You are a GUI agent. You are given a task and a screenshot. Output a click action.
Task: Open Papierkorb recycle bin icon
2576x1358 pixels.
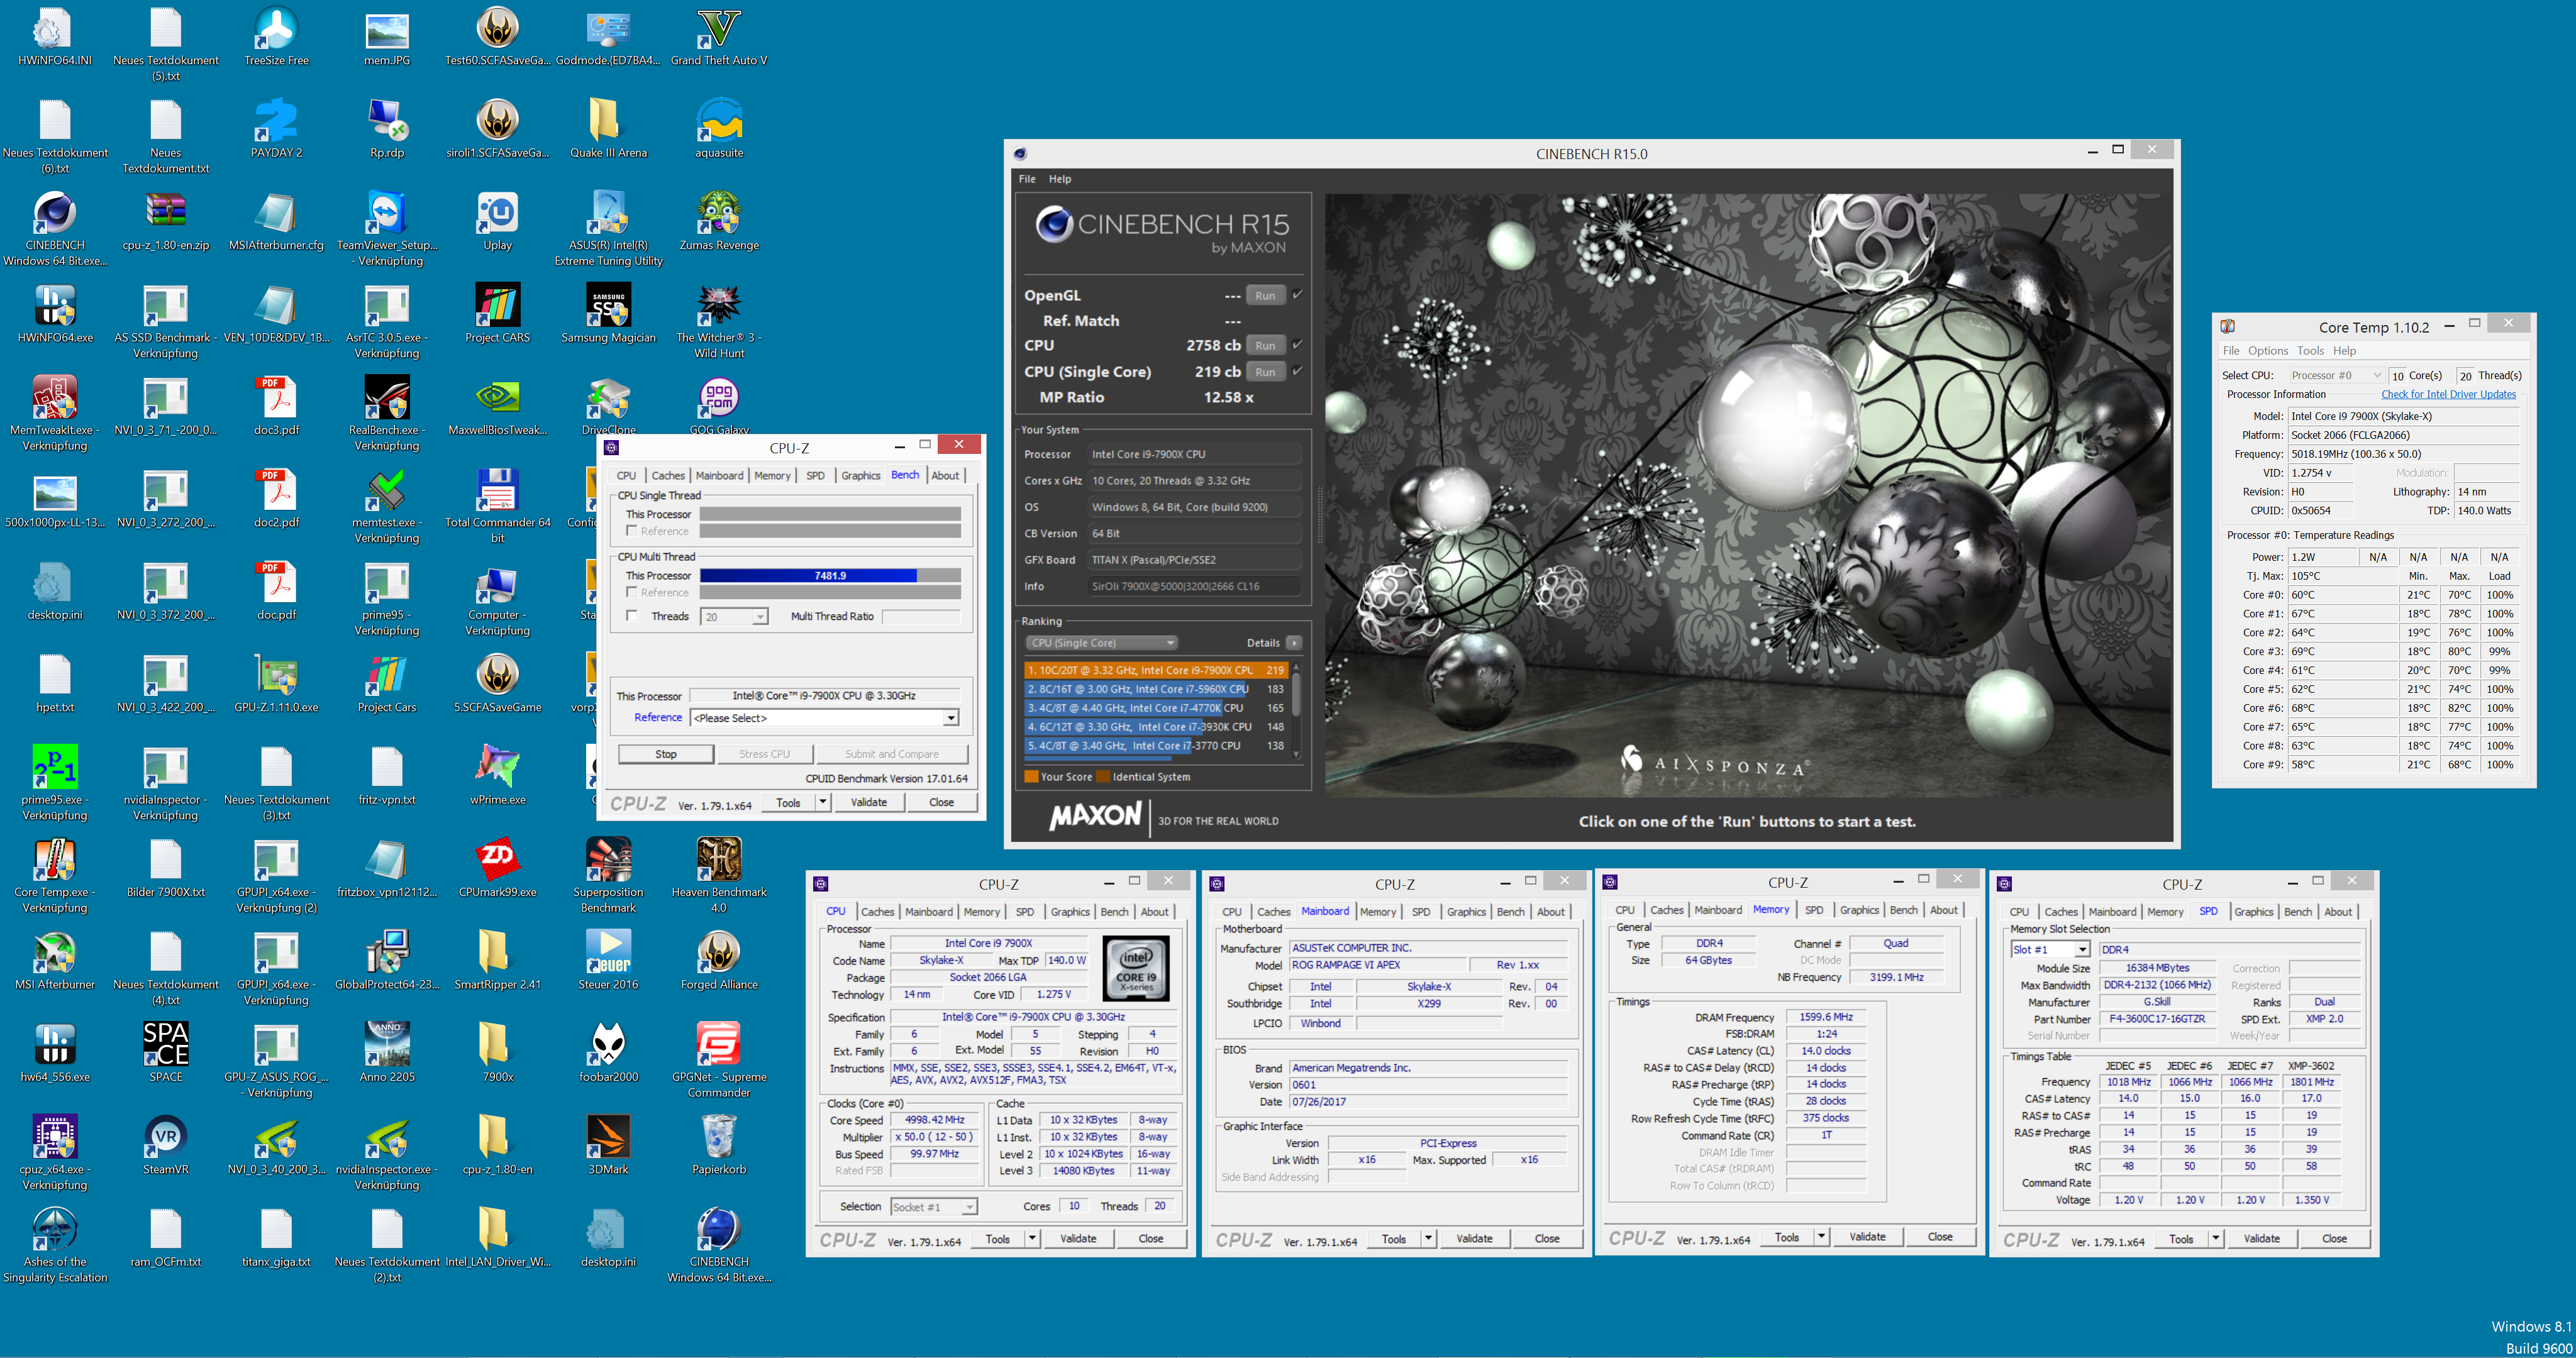tap(718, 1145)
